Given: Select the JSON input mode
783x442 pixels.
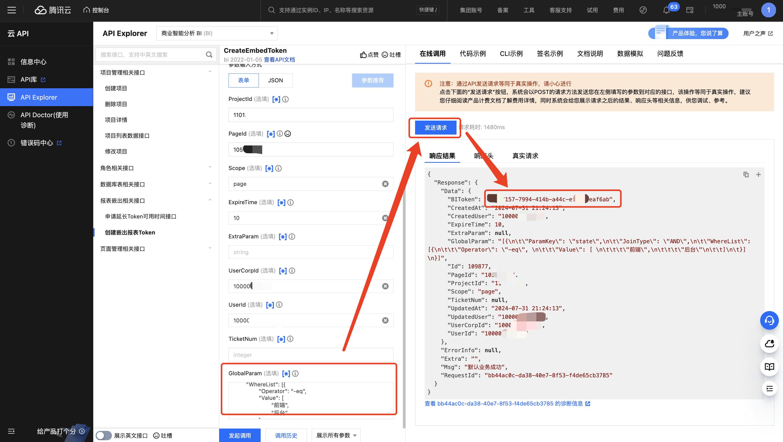Looking at the screenshot, I should coord(275,80).
